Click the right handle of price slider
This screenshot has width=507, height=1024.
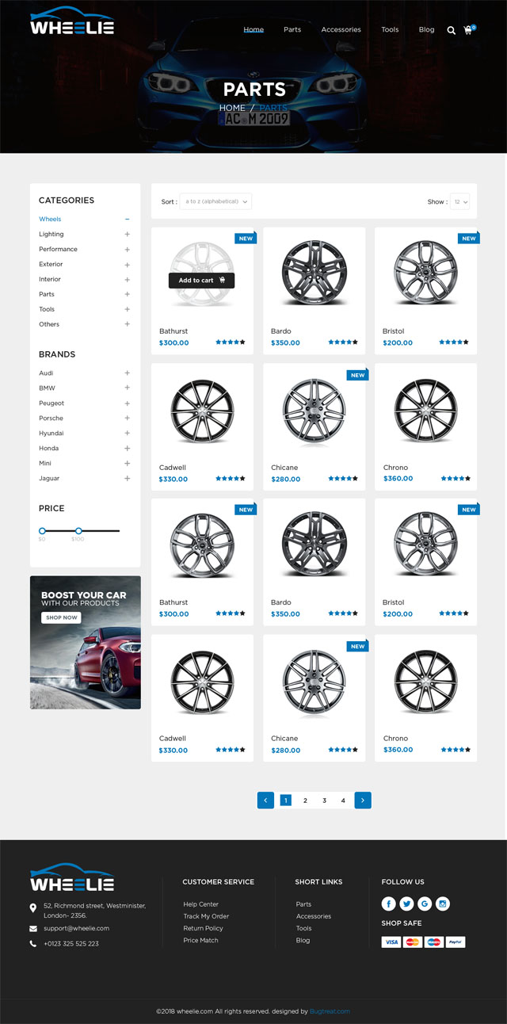(78, 531)
